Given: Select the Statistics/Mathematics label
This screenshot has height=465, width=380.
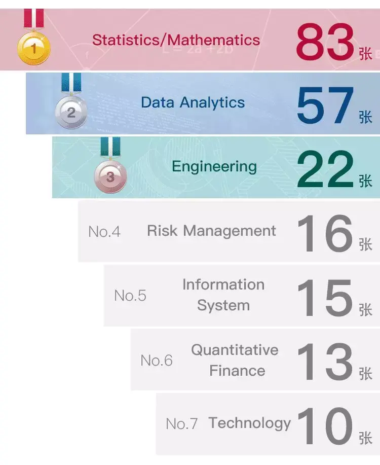Looking at the screenshot, I should click(176, 40).
